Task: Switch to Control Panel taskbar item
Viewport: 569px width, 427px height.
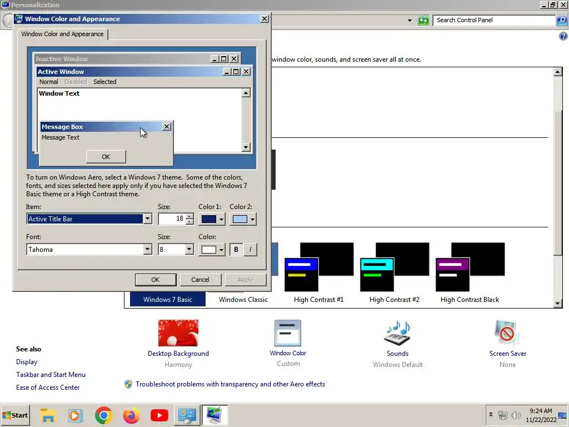Action: pos(187,415)
